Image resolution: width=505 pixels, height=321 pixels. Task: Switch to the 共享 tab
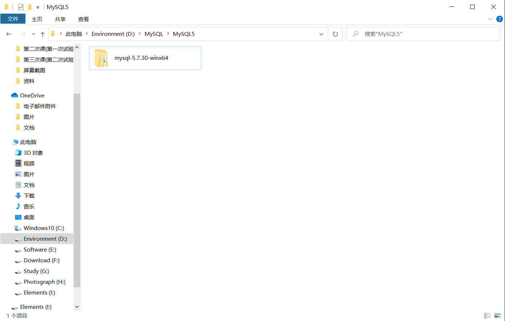tap(60, 19)
